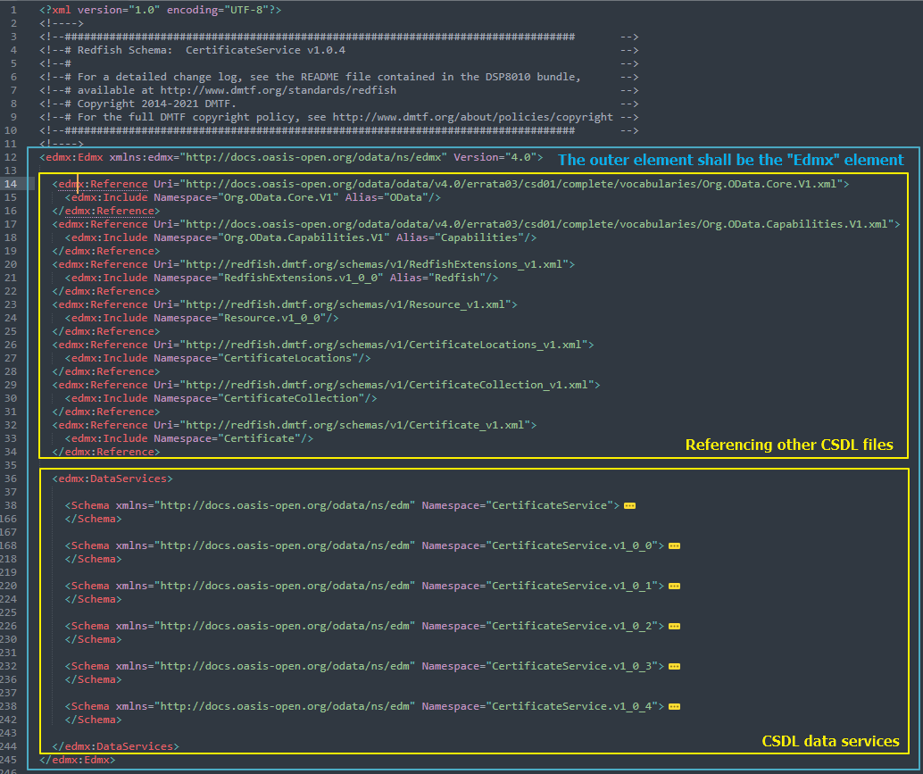Screen dimensions: 923x774
Task: Unfold the CertificateService.v1_0_1 Schema ellipsis marker
Action: pyautogui.click(x=674, y=586)
